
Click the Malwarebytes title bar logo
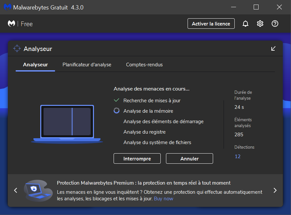[x=8, y=7]
